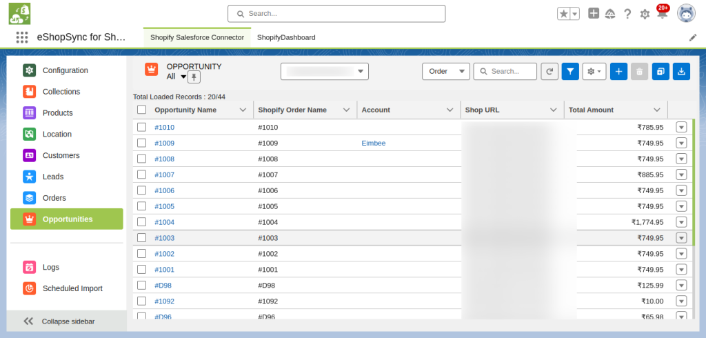Open Total Amount column menu chevron

657,110
